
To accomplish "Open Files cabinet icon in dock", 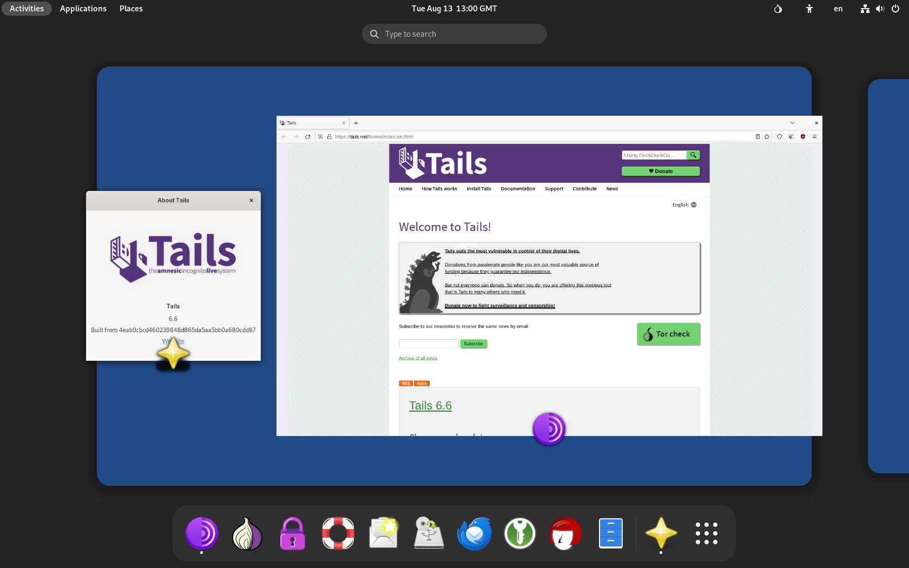I will point(611,534).
